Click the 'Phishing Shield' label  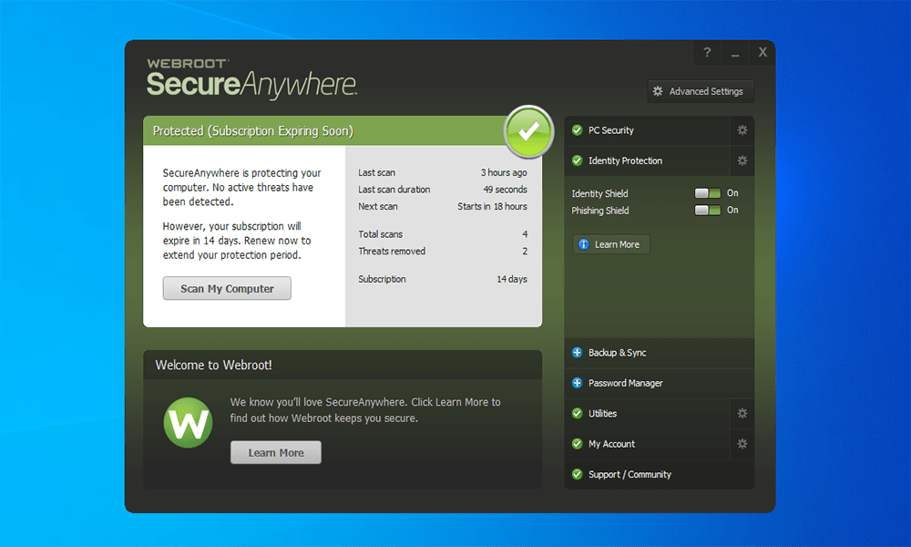[600, 211]
